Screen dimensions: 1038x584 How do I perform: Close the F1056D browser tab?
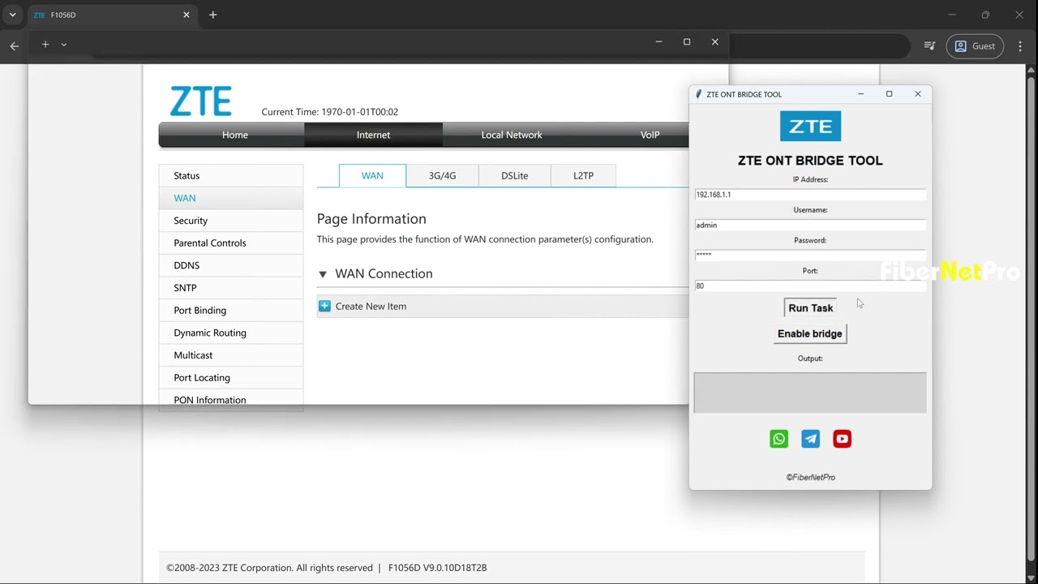click(x=187, y=15)
